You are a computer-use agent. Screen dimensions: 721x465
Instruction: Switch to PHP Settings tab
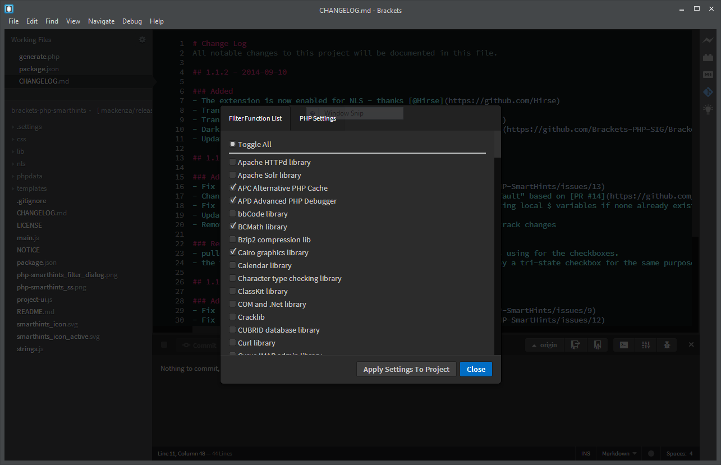coord(318,118)
